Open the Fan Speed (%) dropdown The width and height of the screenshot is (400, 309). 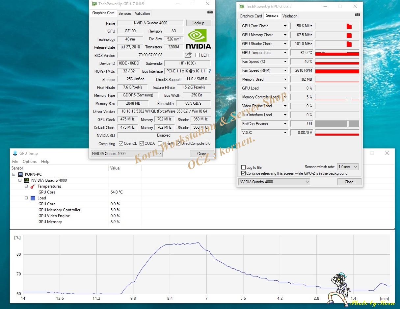285,62
